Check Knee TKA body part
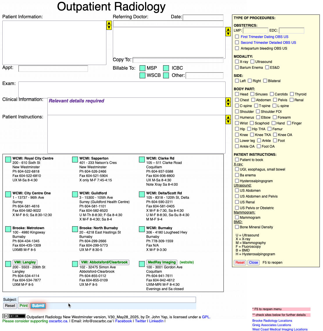Viewport: 323px width, 331px height. (252, 135)
